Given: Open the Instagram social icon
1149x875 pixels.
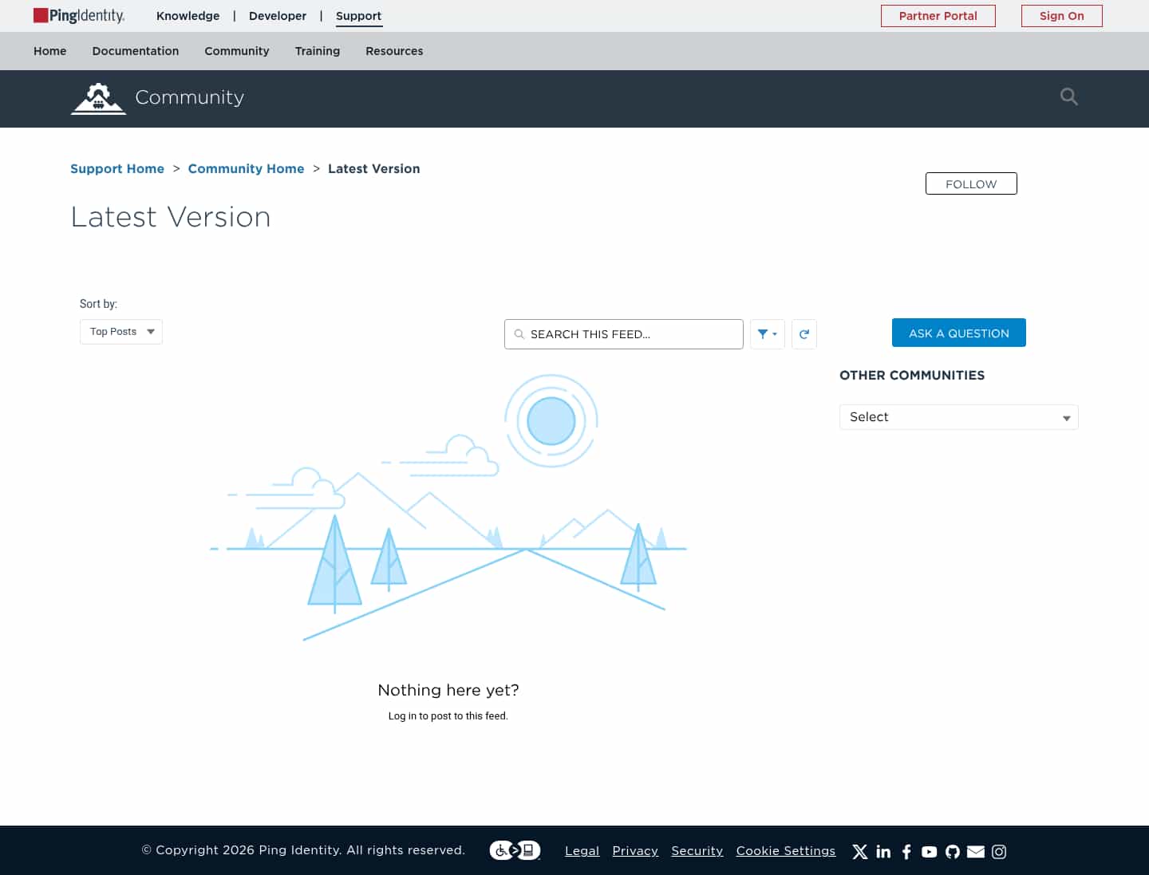Looking at the screenshot, I should click(999, 852).
